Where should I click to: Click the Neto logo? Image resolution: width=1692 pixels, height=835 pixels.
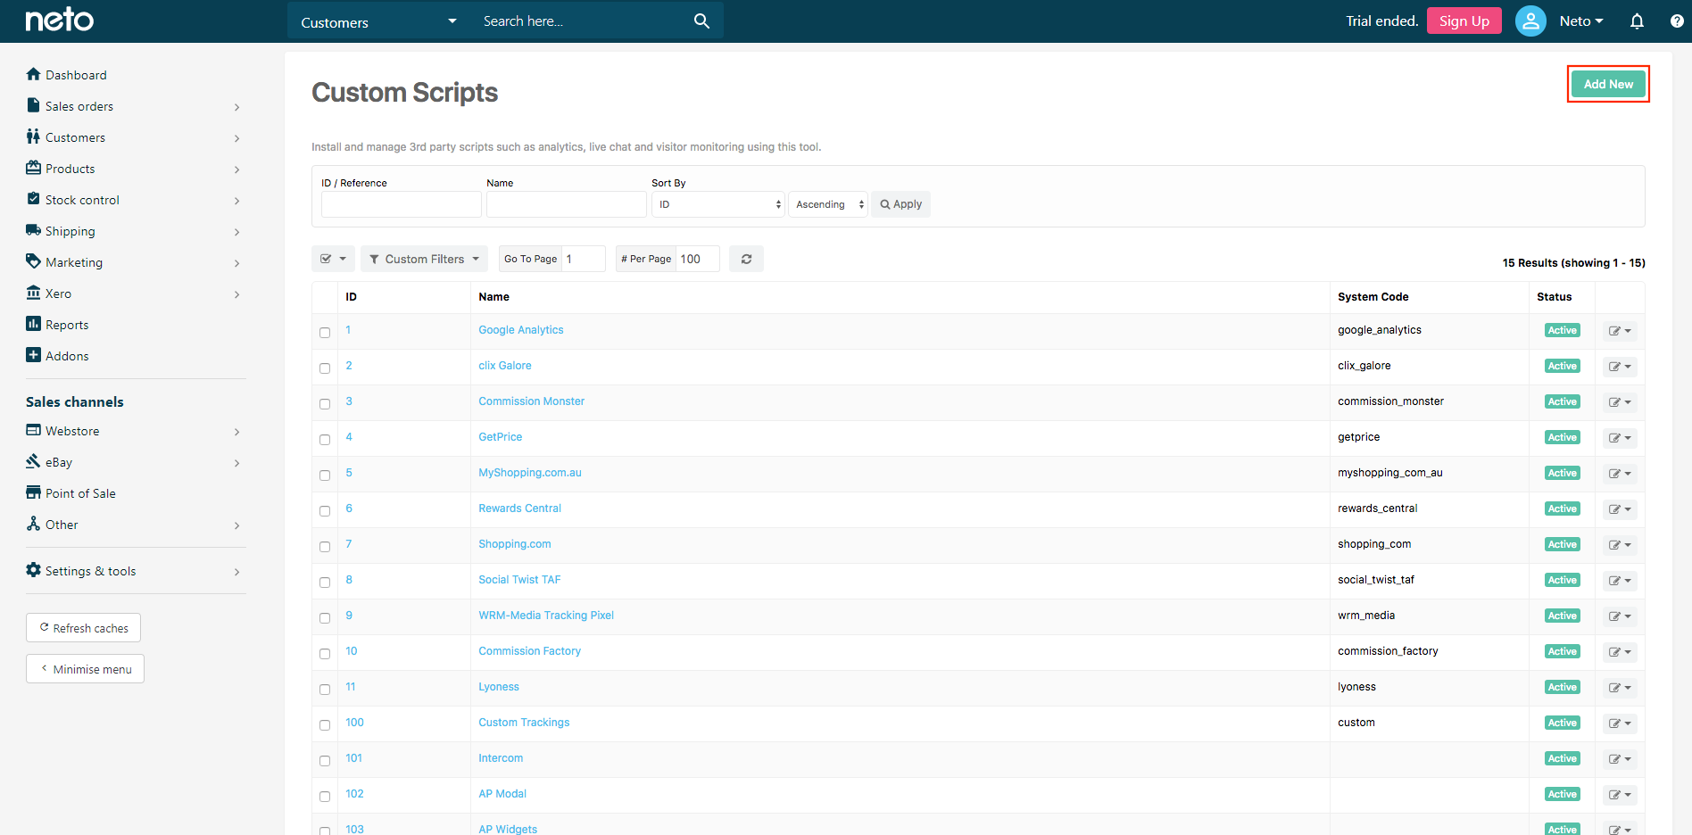click(59, 20)
